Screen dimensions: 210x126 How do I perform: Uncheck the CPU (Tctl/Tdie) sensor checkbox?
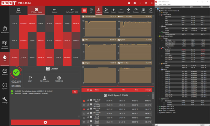(84, 101)
